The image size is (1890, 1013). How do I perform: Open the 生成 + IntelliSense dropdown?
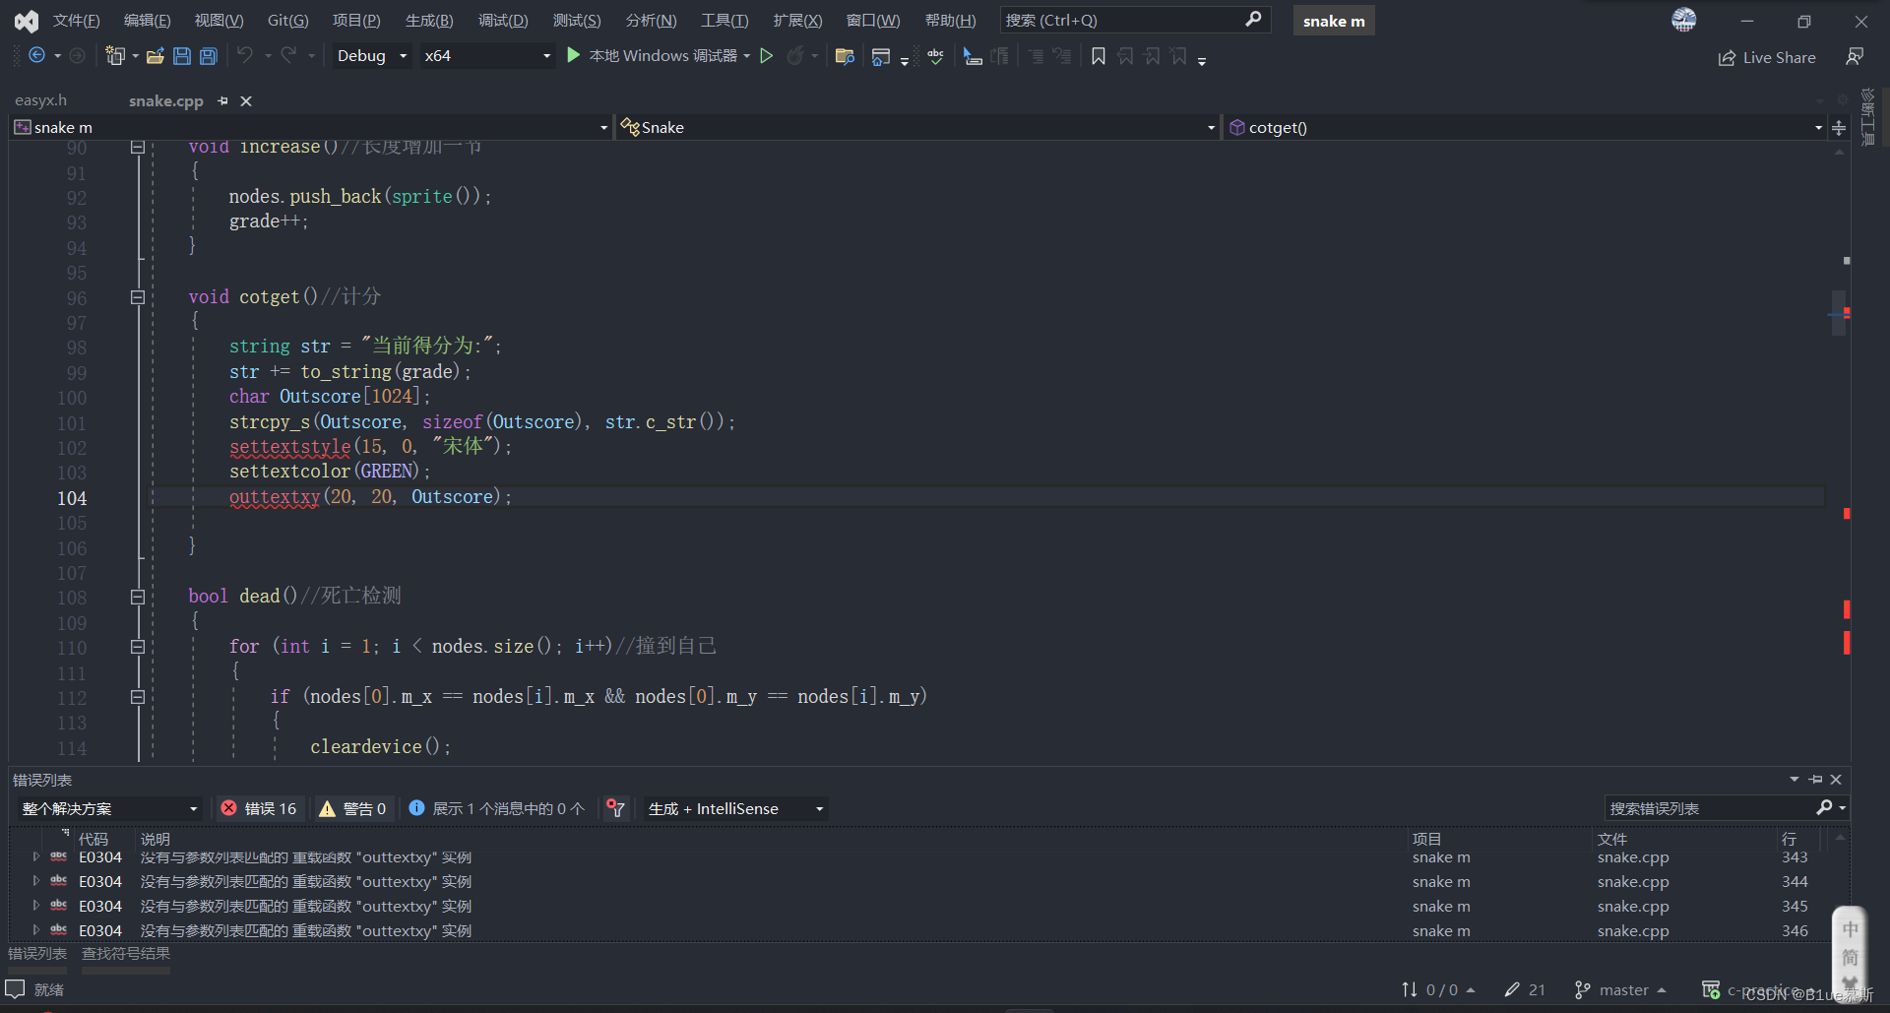tap(733, 808)
